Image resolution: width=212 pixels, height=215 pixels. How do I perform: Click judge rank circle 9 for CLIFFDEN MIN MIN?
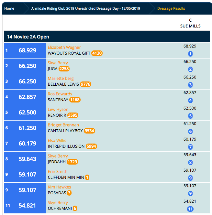click(x=190, y=178)
